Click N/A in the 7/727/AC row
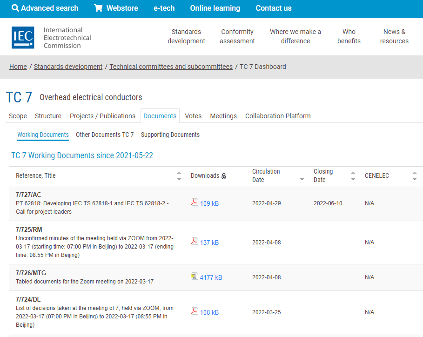The width and height of the screenshot is (423, 337). pyautogui.click(x=369, y=203)
